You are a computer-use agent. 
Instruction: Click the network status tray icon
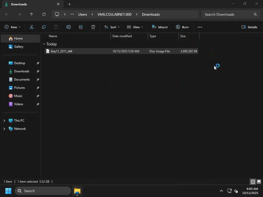(x=229, y=191)
